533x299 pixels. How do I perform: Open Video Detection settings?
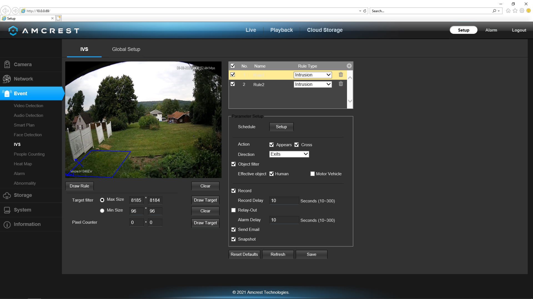[x=29, y=106]
